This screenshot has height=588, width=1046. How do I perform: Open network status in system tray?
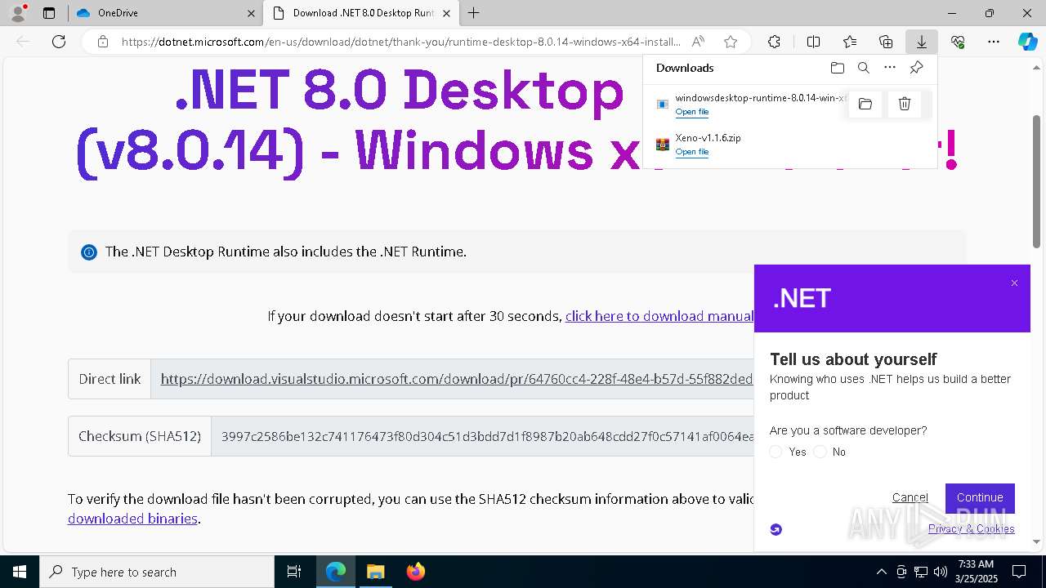point(921,572)
